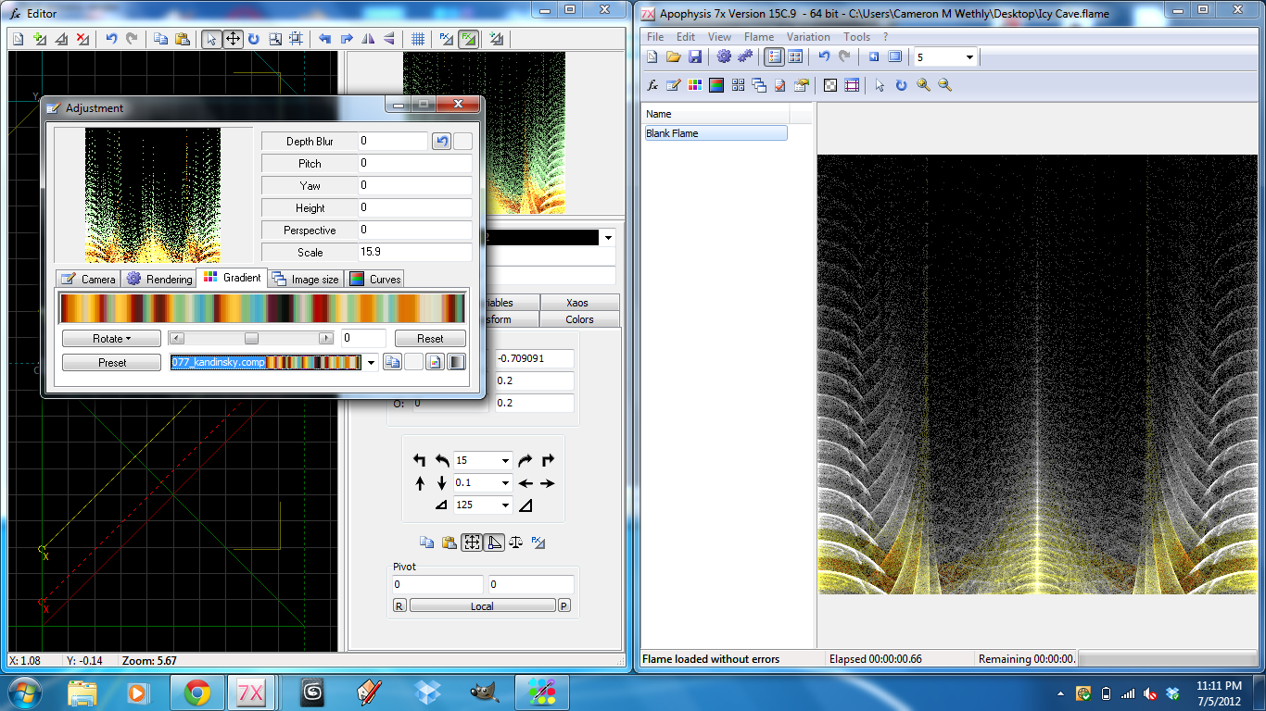This screenshot has height=711, width=1266.
Task: Open the Image size tab
Action: click(x=305, y=279)
